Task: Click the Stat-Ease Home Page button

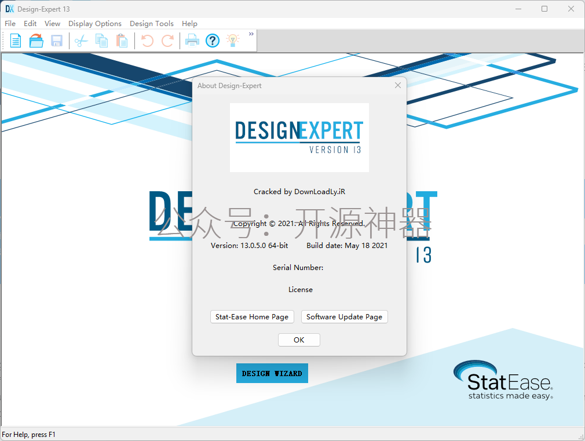Action: pyautogui.click(x=252, y=316)
